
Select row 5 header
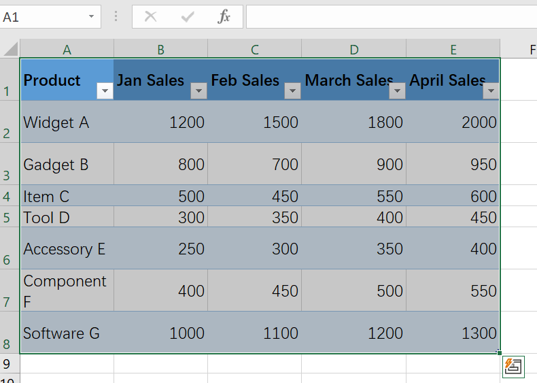pyautogui.click(x=10, y=216)
